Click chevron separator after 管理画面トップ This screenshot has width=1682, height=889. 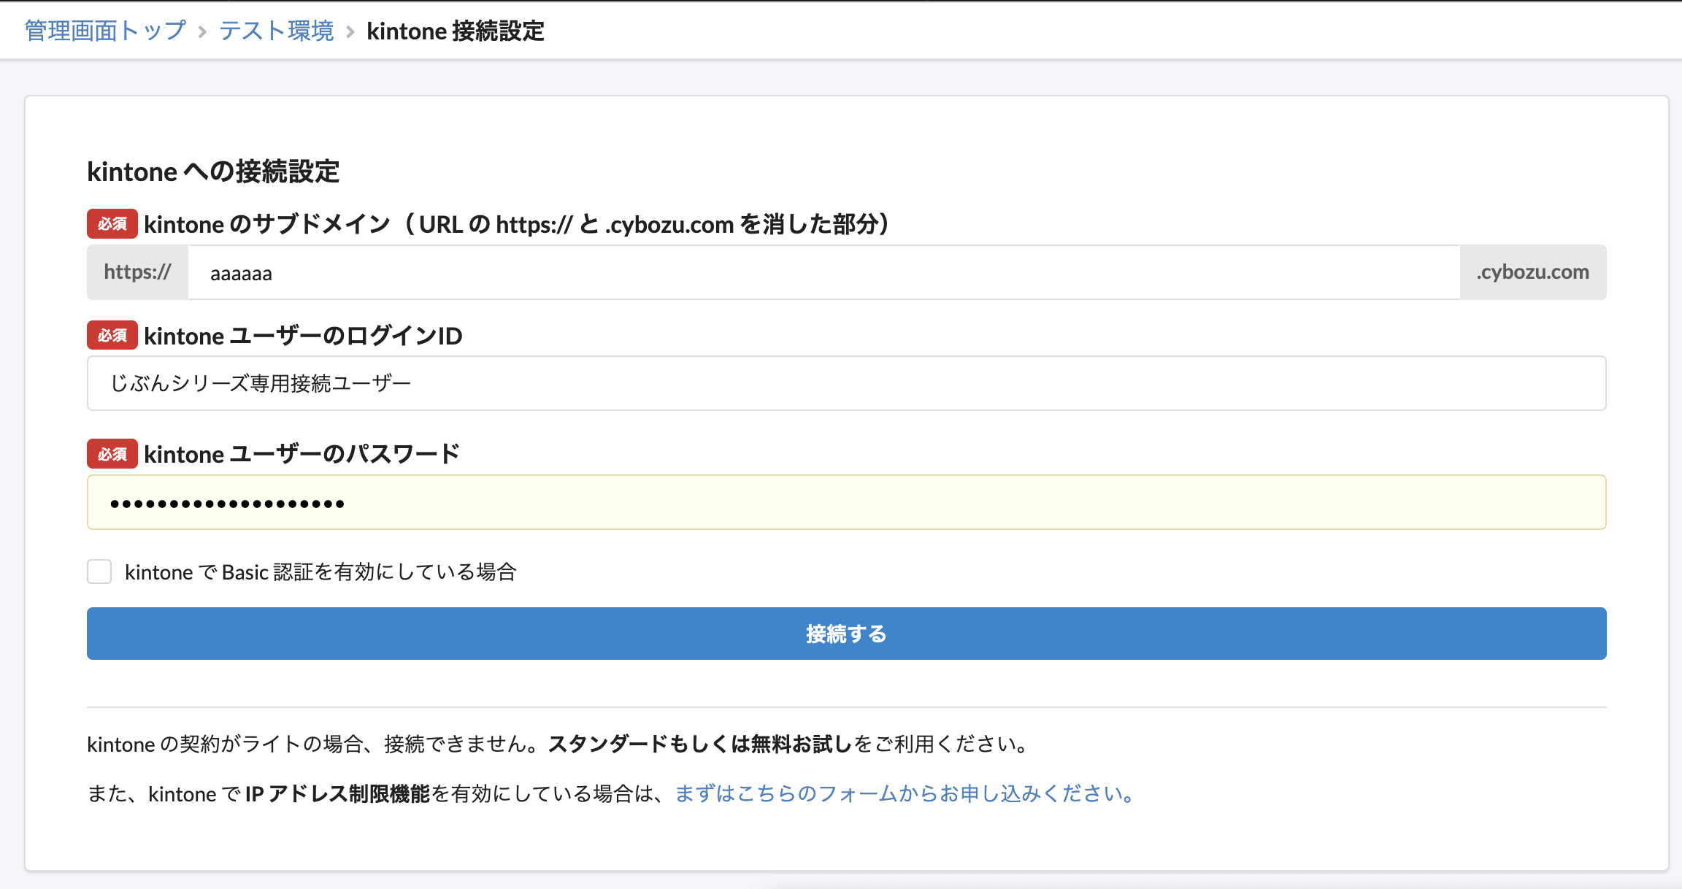coord(202,32)
